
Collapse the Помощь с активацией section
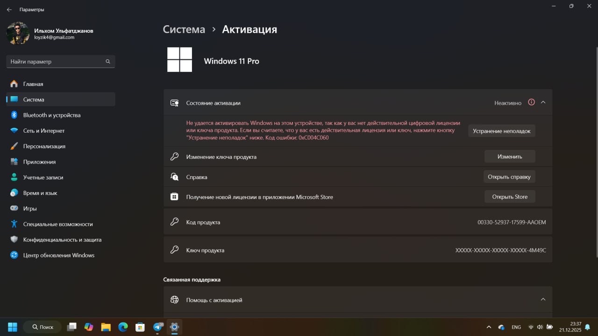[543, 300]
